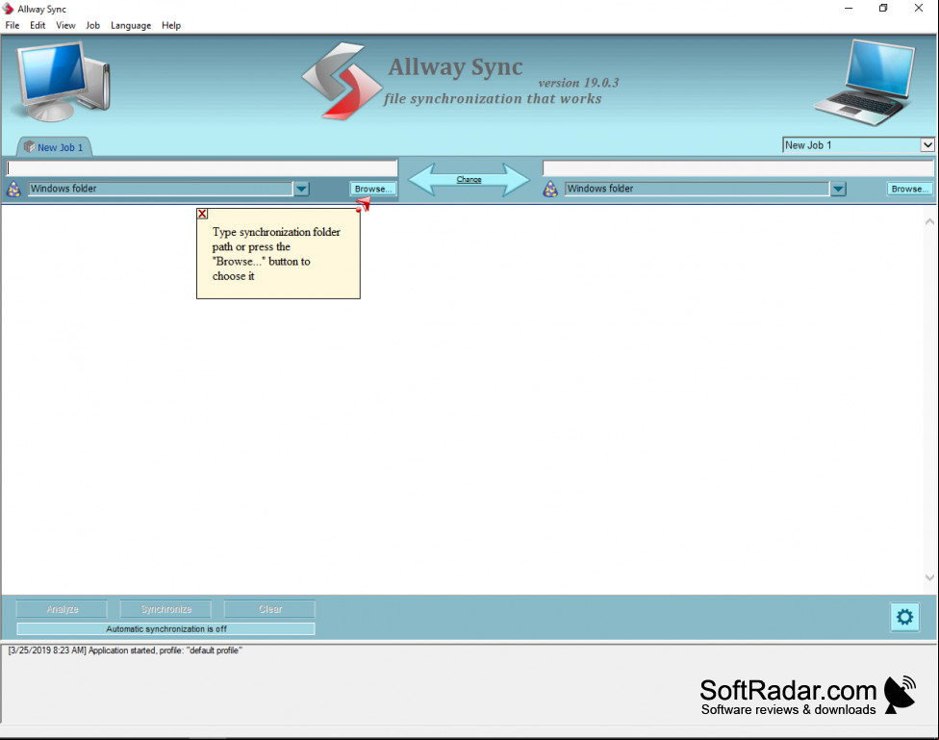Click the Clear button
The width and height of the screenshot is (939, 740).
click(270, 609)
